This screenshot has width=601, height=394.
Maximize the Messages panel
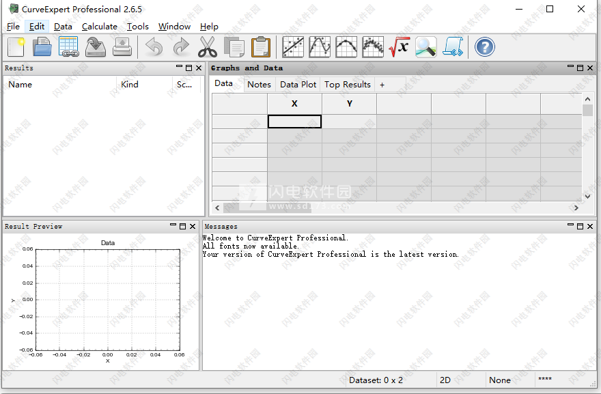580,227
